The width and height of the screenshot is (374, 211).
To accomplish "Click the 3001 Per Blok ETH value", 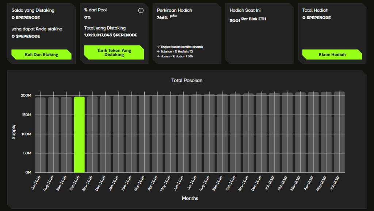I will coord(248,20).
